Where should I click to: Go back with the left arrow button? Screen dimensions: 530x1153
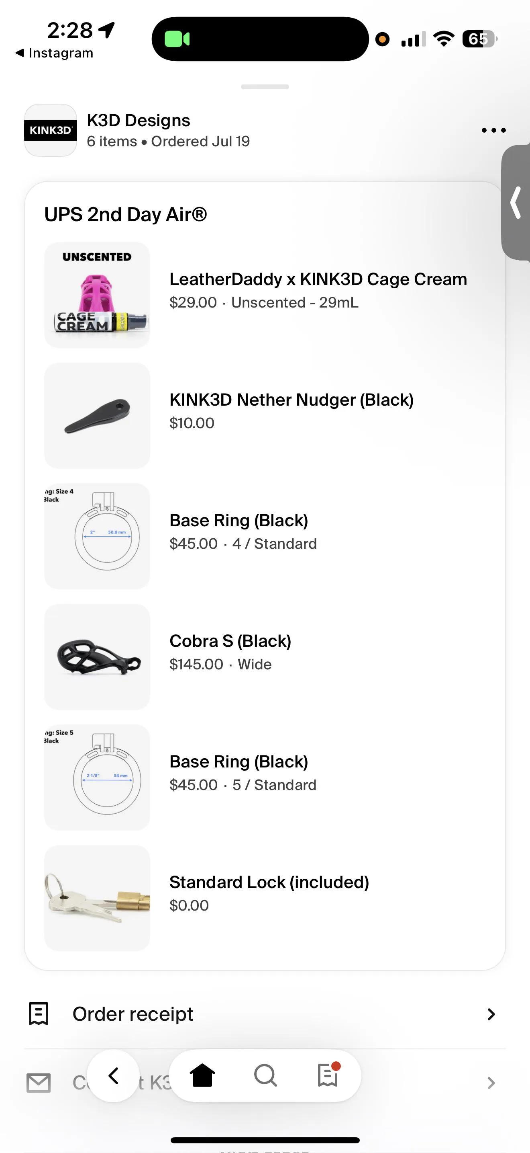(x=114, y=1075)
